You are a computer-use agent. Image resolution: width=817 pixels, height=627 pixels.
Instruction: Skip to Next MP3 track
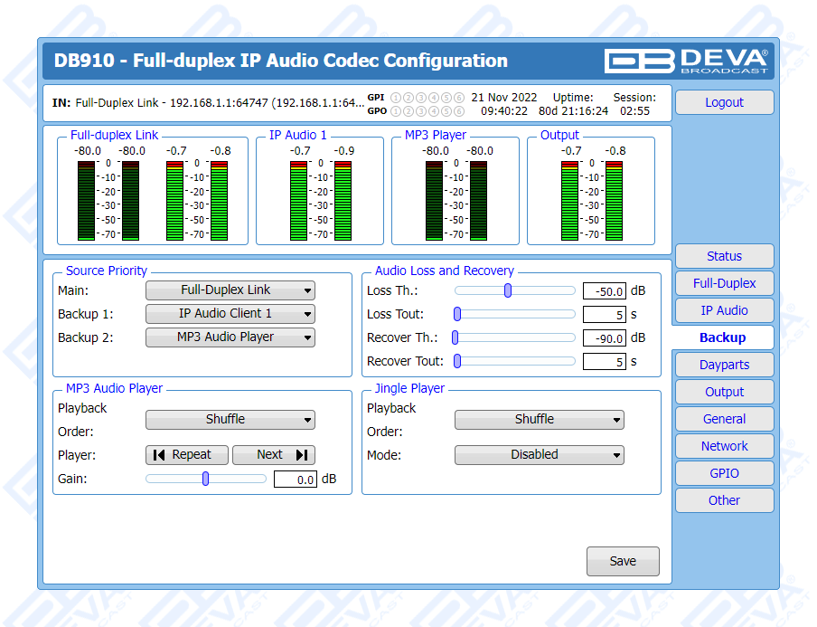273,455
